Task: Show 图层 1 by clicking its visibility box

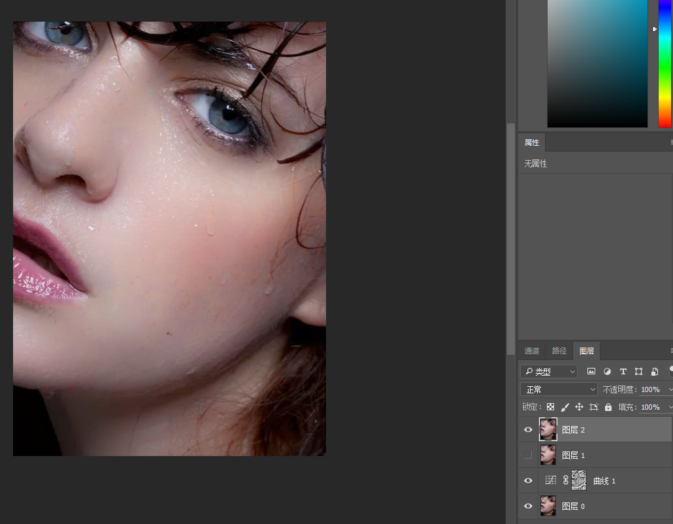Action: tap(529, 455)
